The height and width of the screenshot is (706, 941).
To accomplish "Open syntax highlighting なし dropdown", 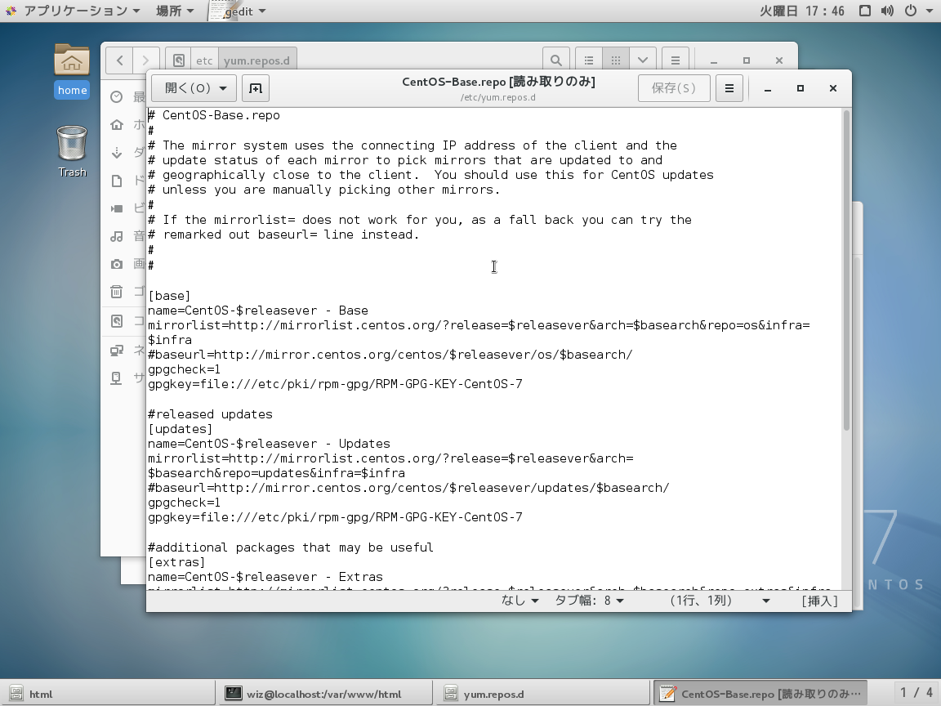I will tap(520, 601).
